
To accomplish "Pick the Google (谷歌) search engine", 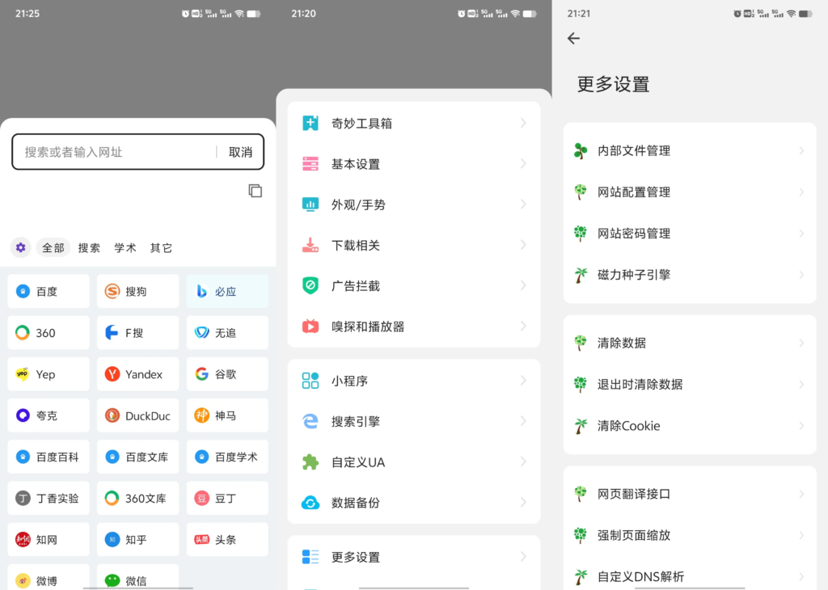I will click(x=227, y=374).
